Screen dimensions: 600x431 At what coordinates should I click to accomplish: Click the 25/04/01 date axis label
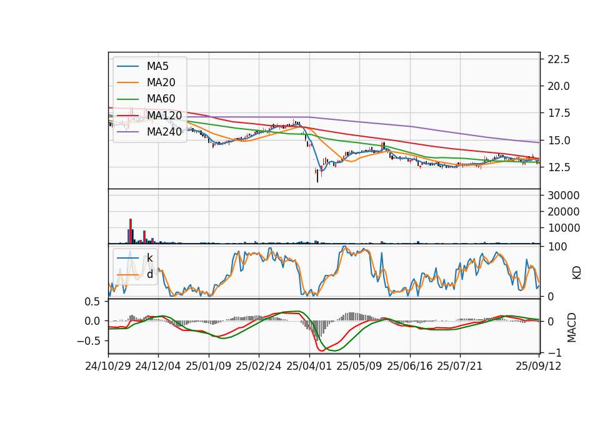point(309,366)
